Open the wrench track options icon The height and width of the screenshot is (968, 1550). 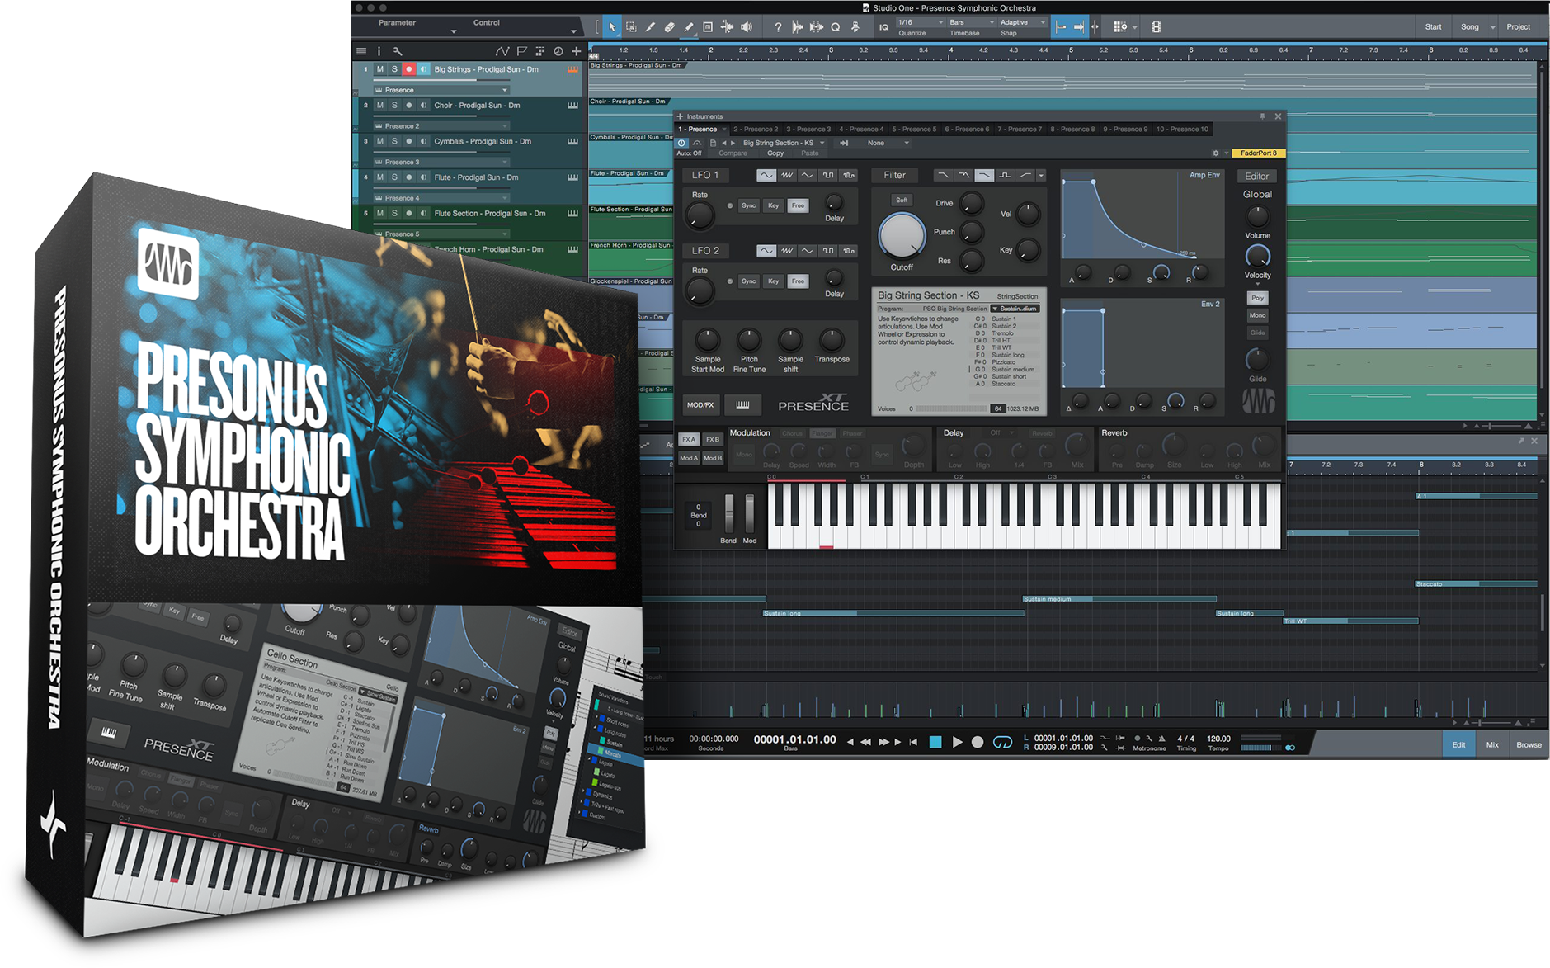click(398, 51)
